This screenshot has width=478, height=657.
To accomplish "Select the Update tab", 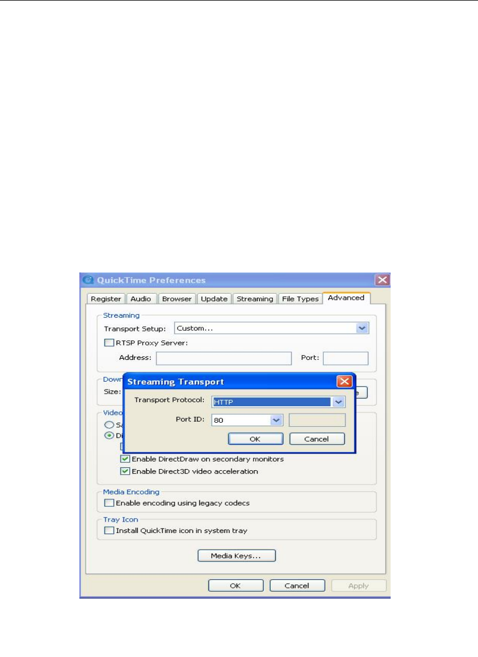I will point(214,299).
